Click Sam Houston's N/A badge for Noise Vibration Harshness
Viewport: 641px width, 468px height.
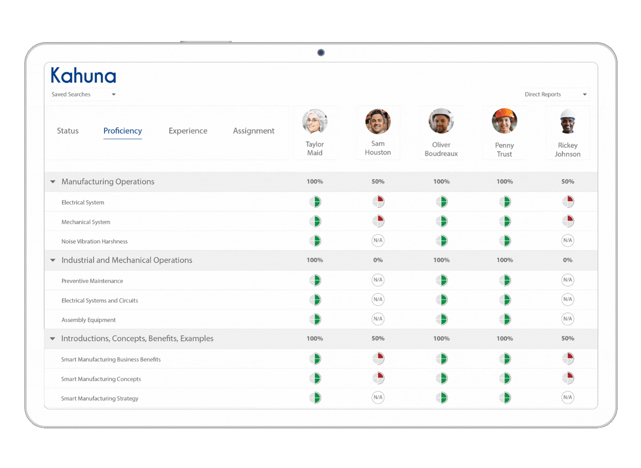point(378,241)
